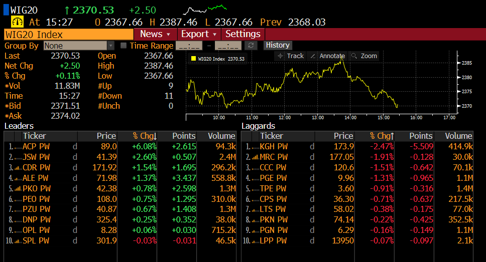Expand the News menu

[155, 34]
